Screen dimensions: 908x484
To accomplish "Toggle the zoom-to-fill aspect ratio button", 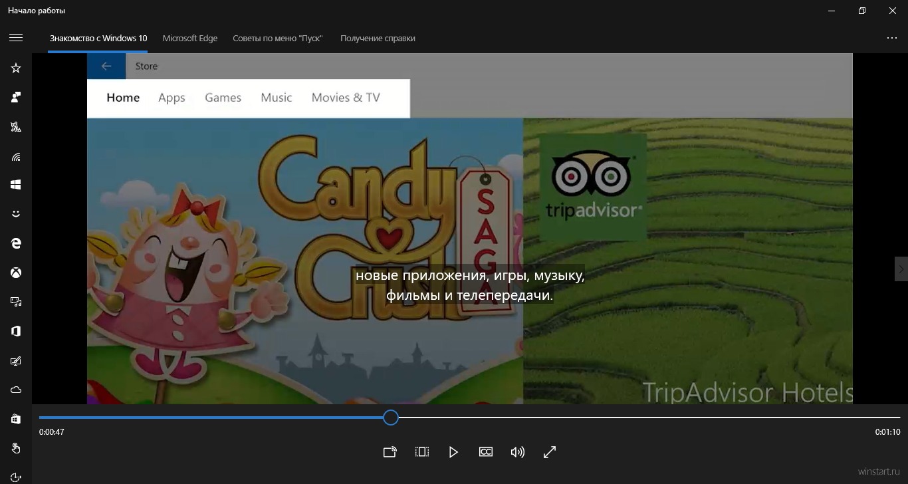I will click(x=421, y=452).
